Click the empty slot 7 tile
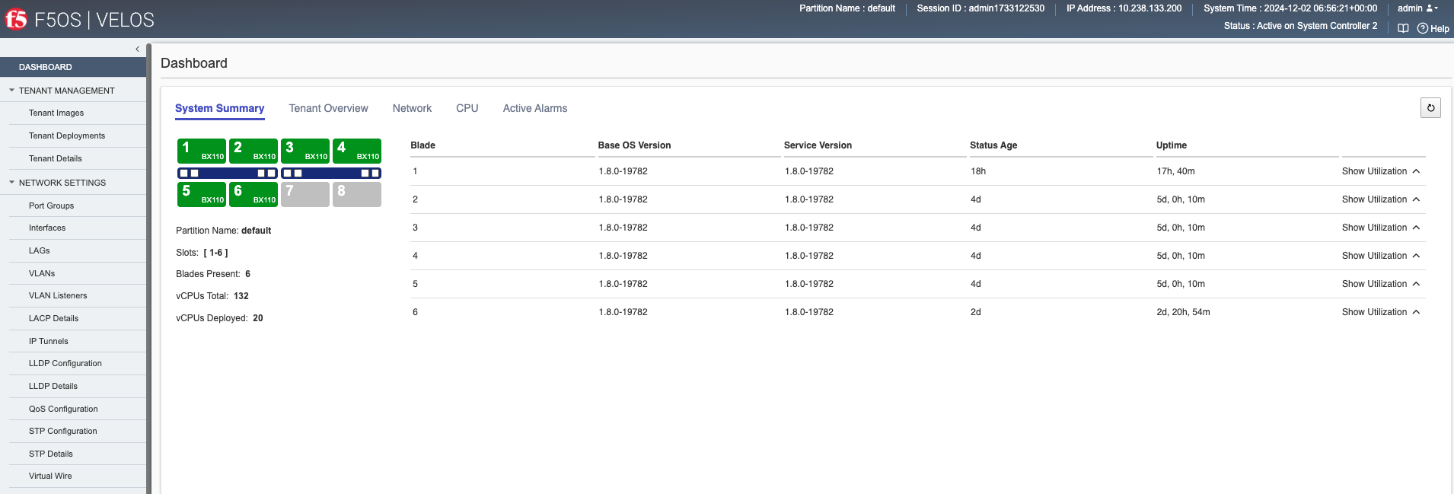 (x=305, y=194)
